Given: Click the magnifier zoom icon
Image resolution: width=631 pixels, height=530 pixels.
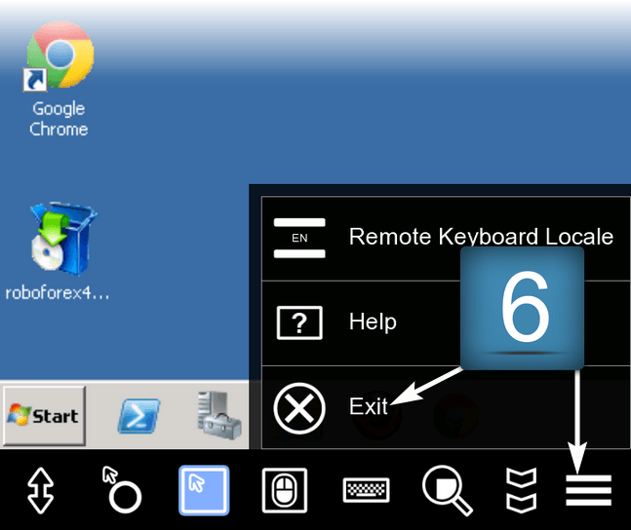Looking at the screenshot, I should click(x=447, y=489).
